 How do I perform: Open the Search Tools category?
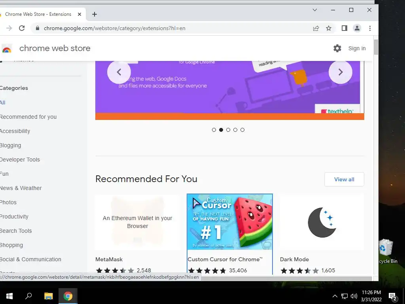16,231
